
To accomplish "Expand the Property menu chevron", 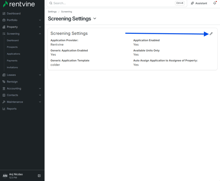I will (x=40, y=27).
